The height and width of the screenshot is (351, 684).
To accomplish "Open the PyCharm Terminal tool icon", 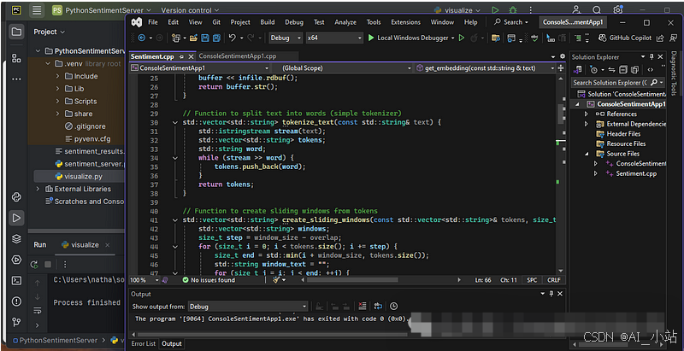I will click(x=16, y=280).
